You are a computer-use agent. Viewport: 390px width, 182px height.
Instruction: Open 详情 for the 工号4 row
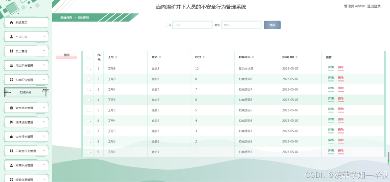[331, 120]
